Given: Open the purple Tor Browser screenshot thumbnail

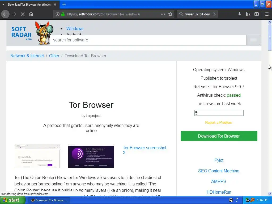Looking at the screenshot, I should pyautogui.click(x=91, y=157).
